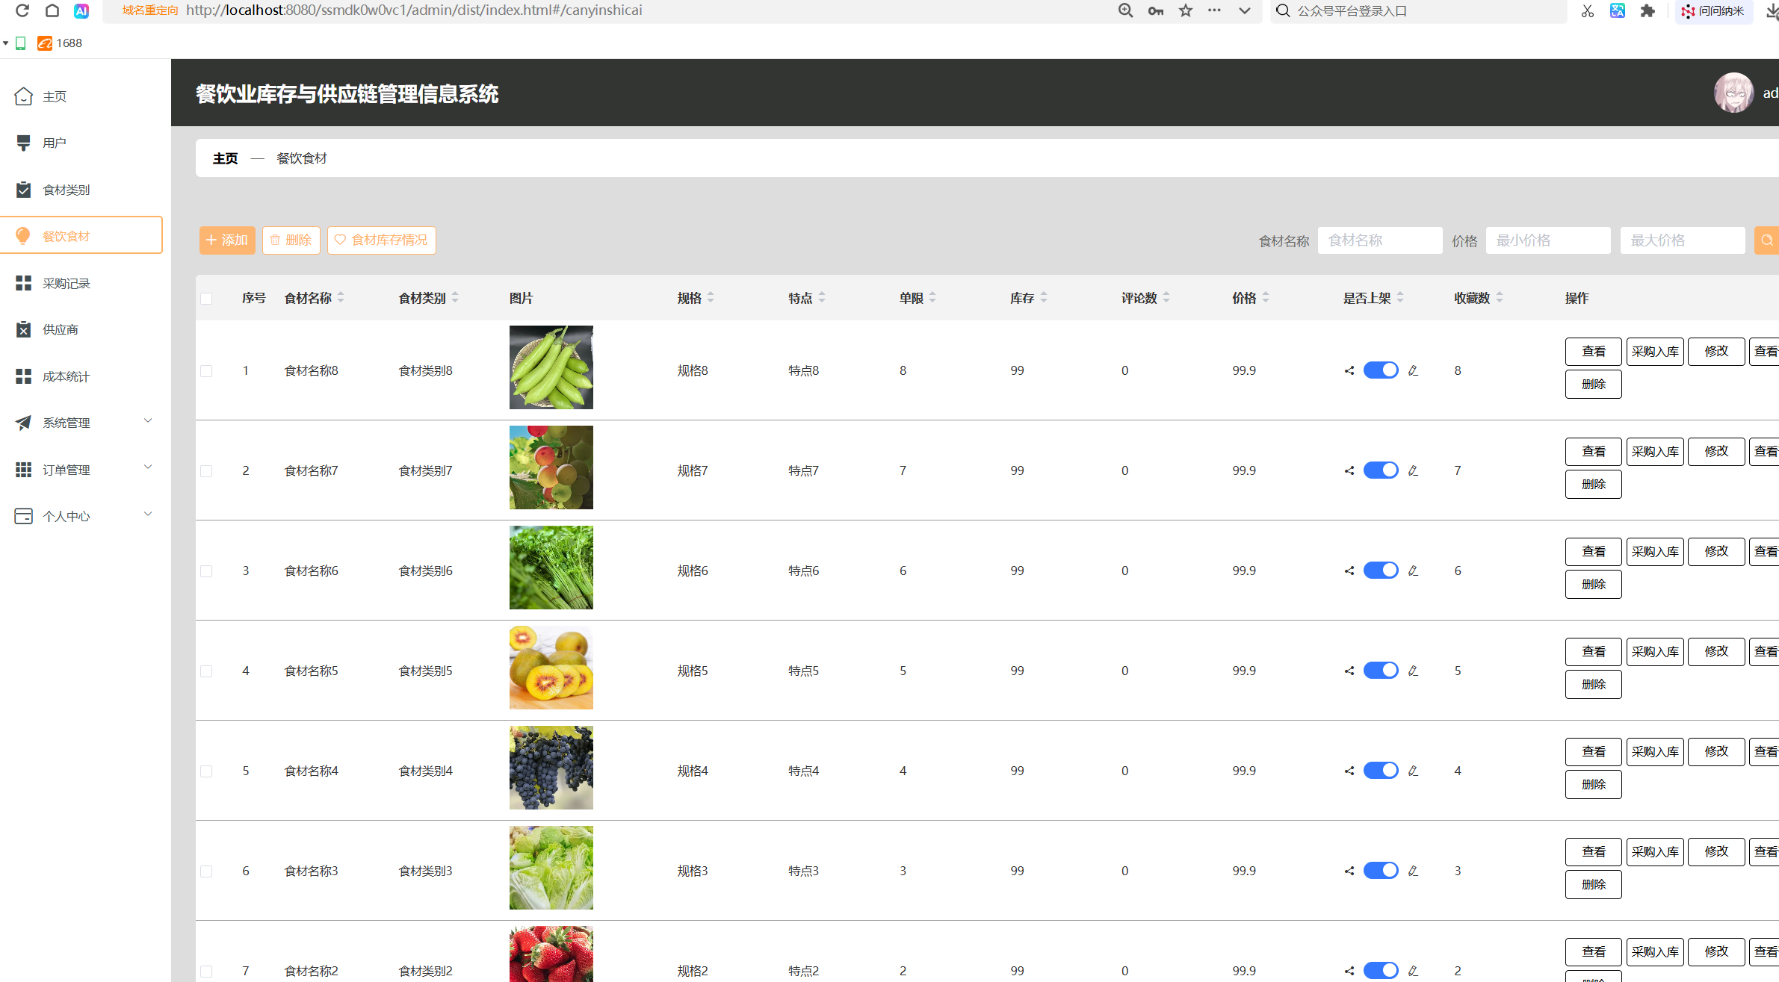The height and width of the screenshot is (982, 1779).
Task: Reload the page with the browser refresh icon
Action: (x=22, y=10)
